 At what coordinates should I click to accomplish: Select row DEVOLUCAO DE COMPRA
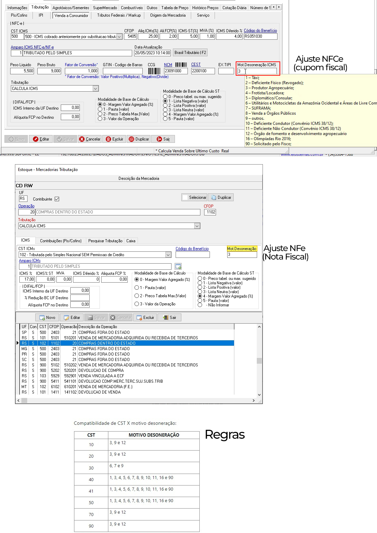[127, 370]
